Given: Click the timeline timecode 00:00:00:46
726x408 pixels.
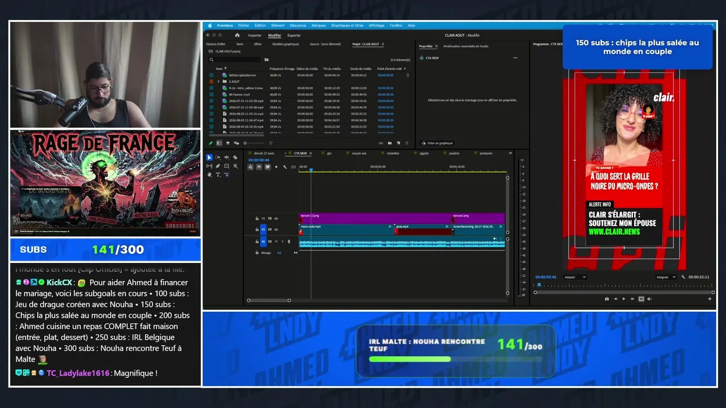Looking at the screenshot, I should tap(259, 160).
